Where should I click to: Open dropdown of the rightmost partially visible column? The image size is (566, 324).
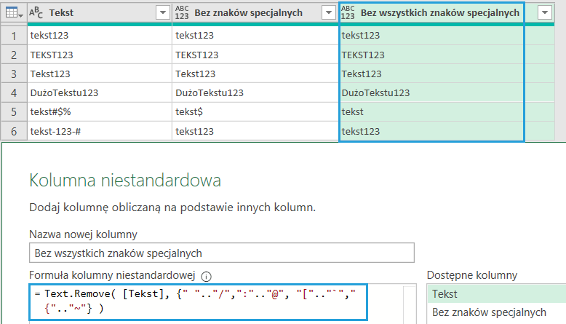click(x=543, y=12)
